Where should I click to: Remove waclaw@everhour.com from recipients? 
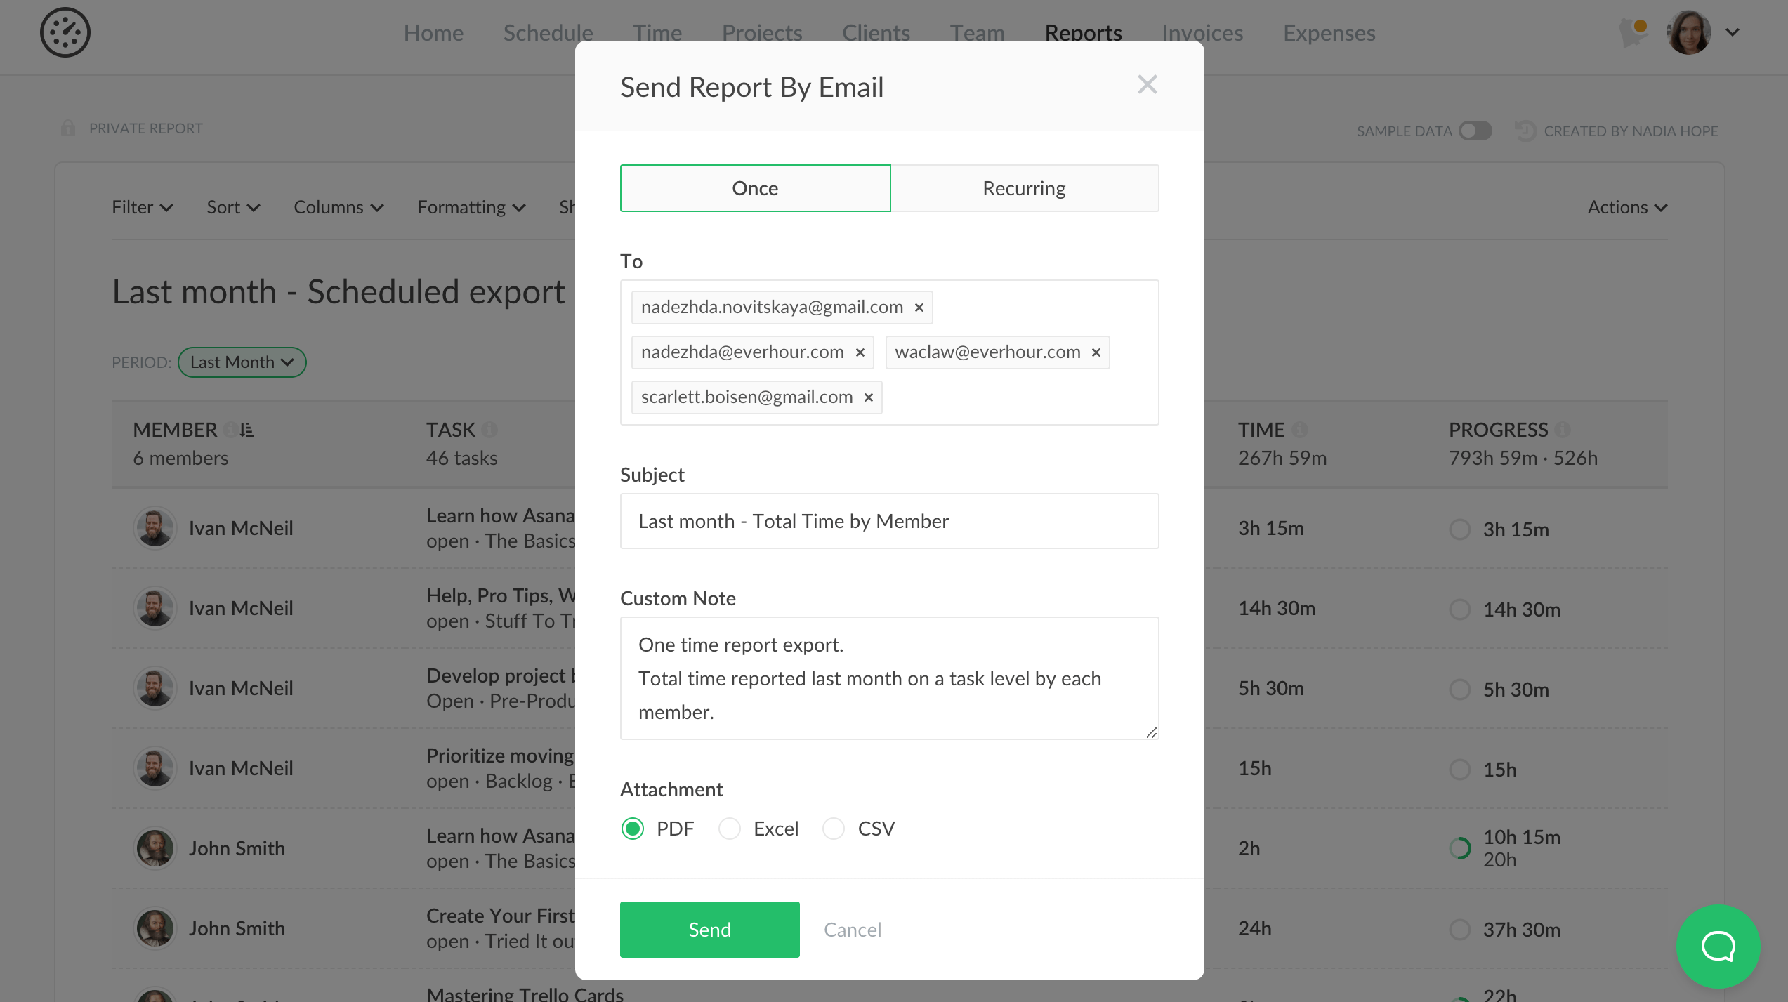(x=1096, y=352)
